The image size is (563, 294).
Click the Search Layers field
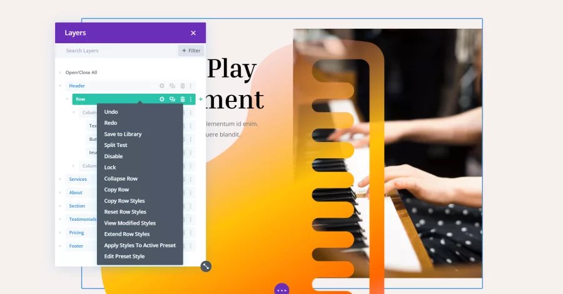tap(117, 51)
